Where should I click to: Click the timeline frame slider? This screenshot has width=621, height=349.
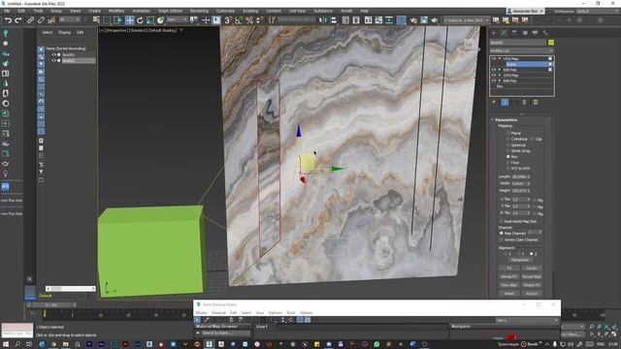click(x=51, y=305)
